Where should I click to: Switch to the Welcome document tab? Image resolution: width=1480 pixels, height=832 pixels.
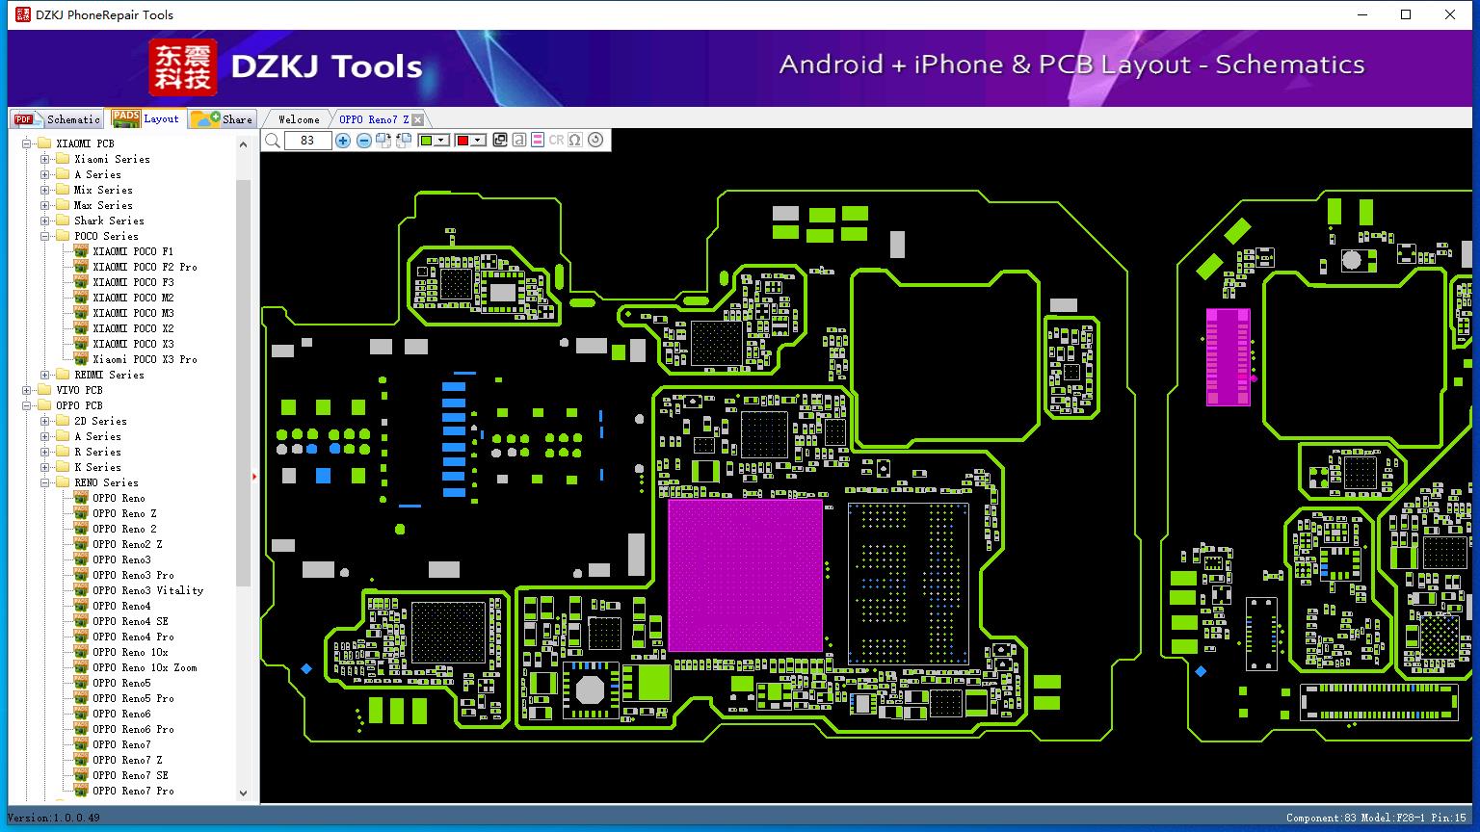tap(299, 119)
